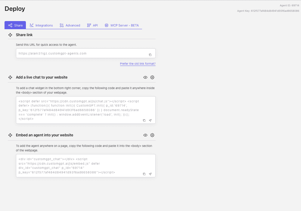The image size is (301, 211).
Task: Click the Agent Key text
Action: coord(268,11)
